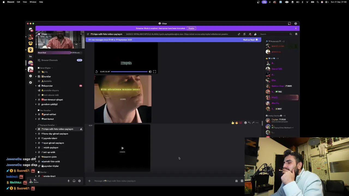Image resolution: width=349 pixels, height=196 pixels.
Task: Open member Cemal SBS profile
Action: tap(282, 69)
